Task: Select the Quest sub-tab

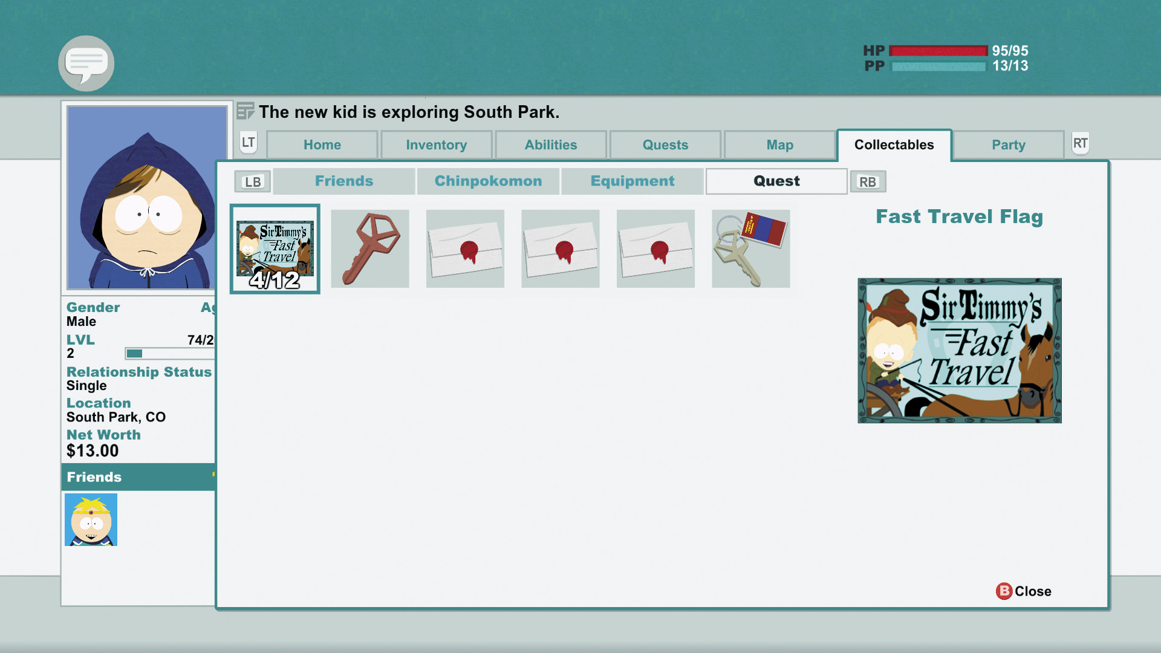Action: [776, 181]
